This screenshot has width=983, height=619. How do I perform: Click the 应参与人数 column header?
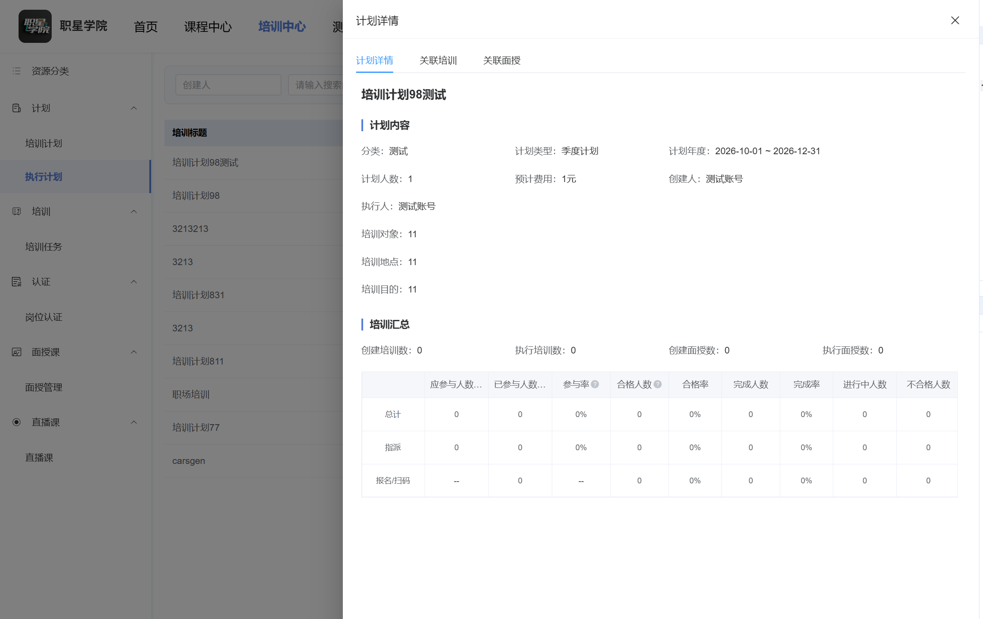tap(456, 384)
